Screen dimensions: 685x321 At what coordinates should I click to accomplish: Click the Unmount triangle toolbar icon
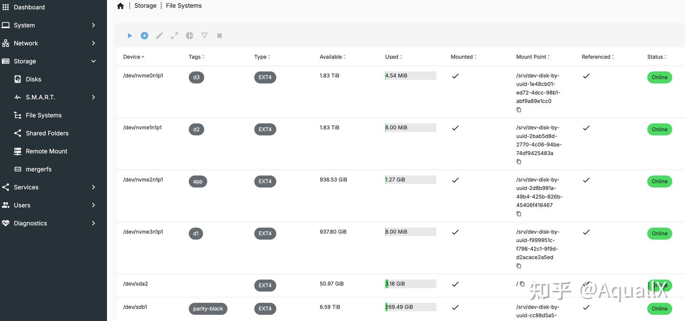[x=205, y=36]
